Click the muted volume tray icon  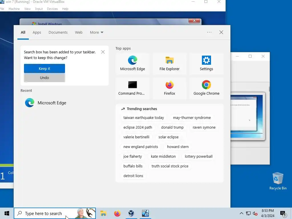tap(255, 213)
